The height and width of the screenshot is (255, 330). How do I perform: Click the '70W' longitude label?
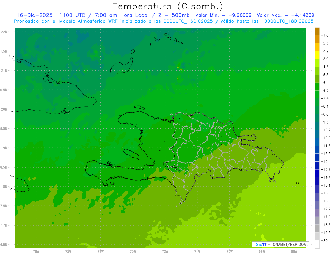[x=230, y=251]
